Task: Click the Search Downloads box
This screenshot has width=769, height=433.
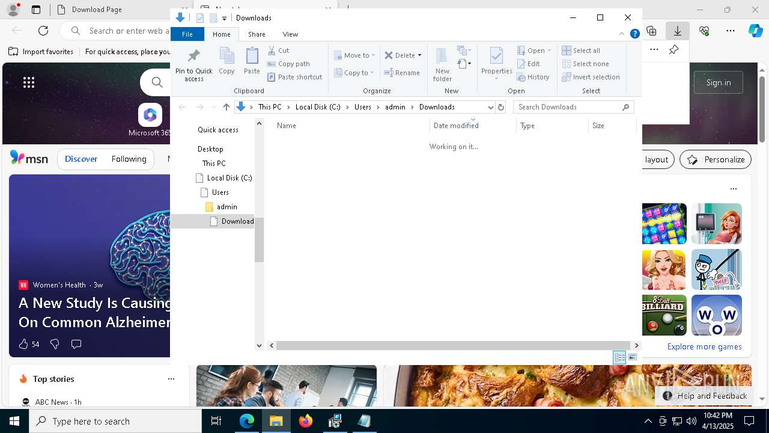Action: pyautogui.click(x=573, y=107)
